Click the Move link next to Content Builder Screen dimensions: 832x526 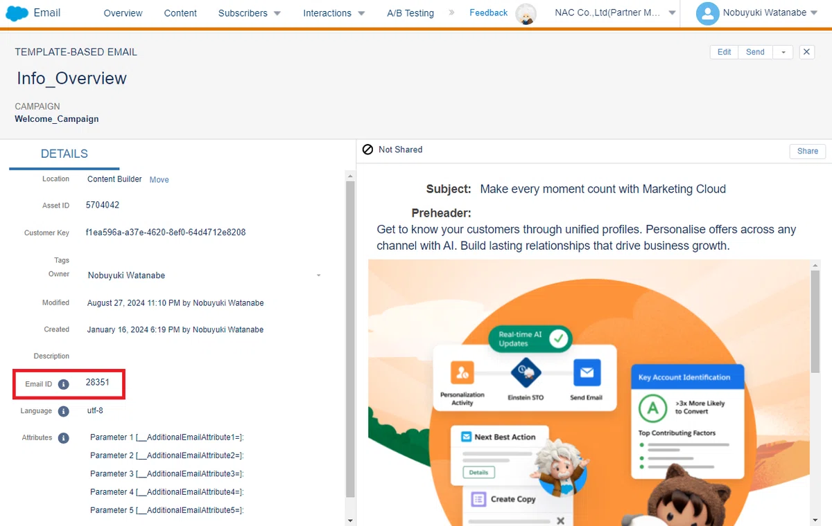tap(159, 180)
